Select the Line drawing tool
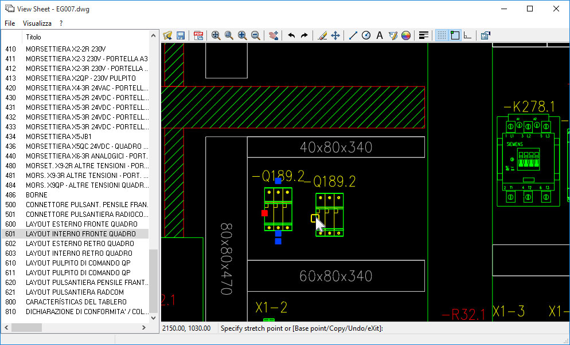The height and width of the screenshot is (345, 570). (353, 35)
